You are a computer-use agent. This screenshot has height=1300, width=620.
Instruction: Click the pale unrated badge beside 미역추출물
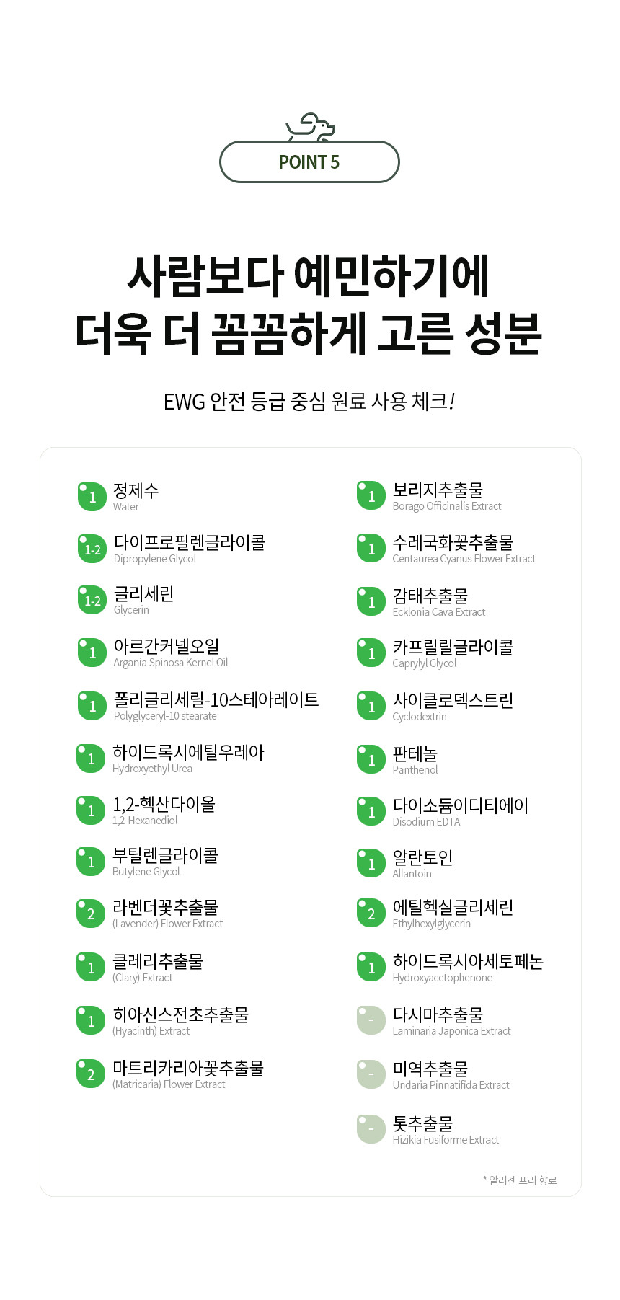point(371,1074)
